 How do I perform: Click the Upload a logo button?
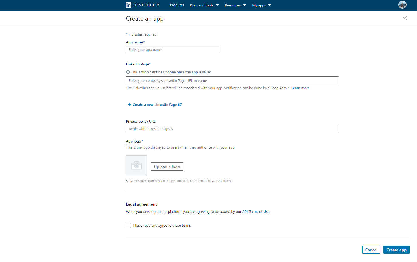(167, 167)
